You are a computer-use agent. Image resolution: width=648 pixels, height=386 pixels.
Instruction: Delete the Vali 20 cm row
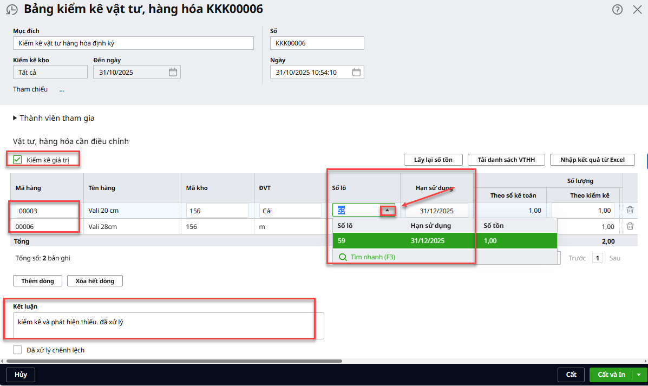(x=630, y=211)
